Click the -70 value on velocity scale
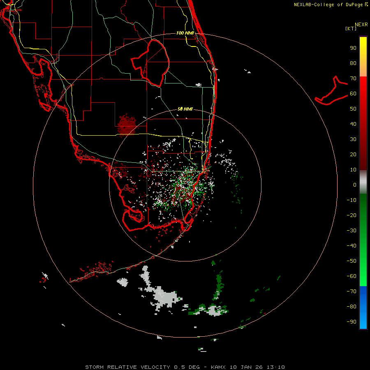The width and height of the screenshot is (370, 370). [351, 291]
